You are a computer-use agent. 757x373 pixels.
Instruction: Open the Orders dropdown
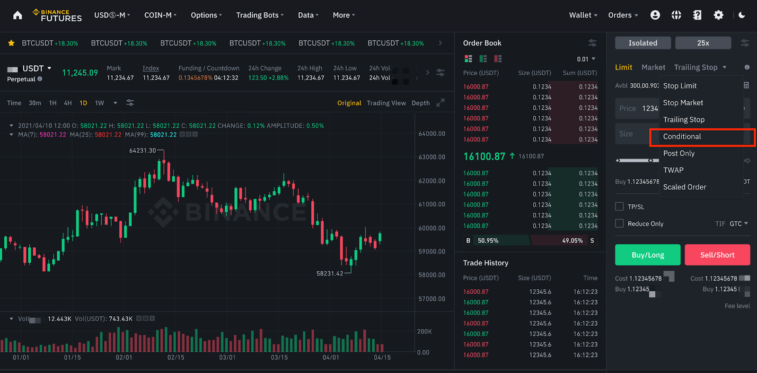(x=623, y=15)
